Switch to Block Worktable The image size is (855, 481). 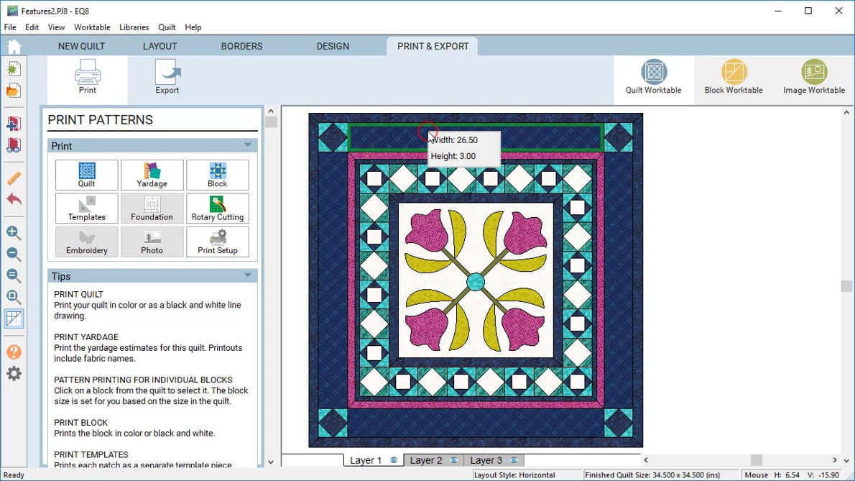click(x=734, y=78)
